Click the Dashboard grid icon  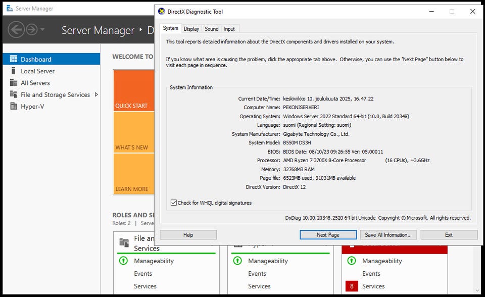point(14,59)
